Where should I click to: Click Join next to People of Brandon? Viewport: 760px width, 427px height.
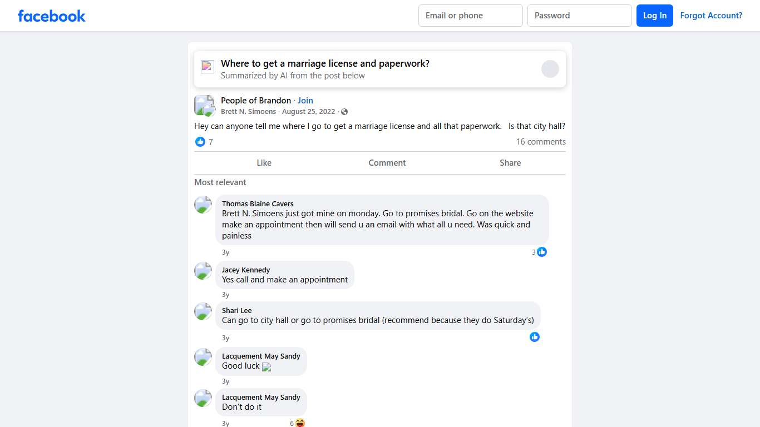coord(305,101)
